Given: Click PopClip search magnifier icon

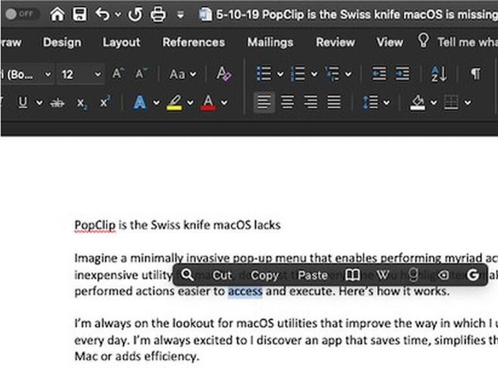Looking at the screenshot, I should coord(188,275).
